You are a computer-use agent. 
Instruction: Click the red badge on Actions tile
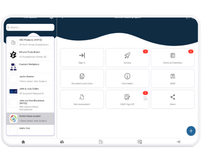(145, 52)
